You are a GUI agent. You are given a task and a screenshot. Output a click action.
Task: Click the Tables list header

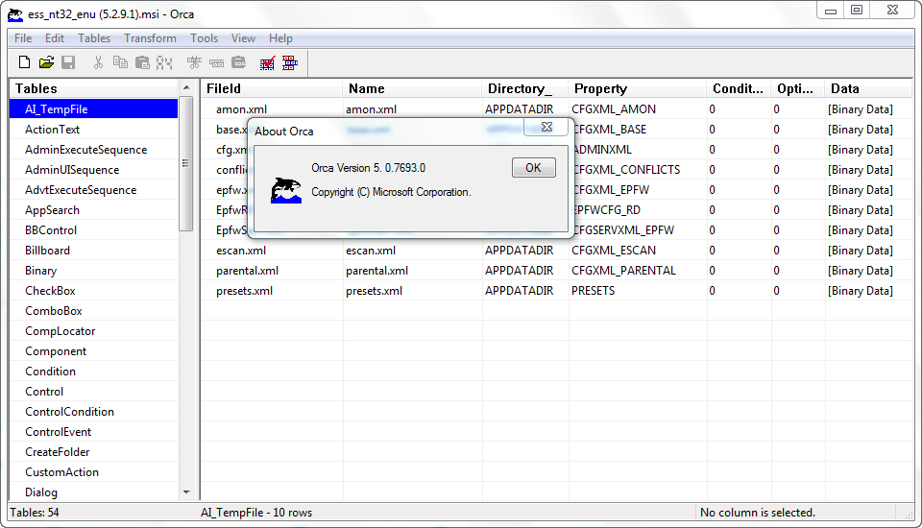(x=94, y=88)
